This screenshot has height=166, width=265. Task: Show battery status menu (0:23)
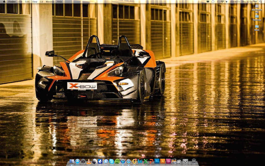(235, 2)
